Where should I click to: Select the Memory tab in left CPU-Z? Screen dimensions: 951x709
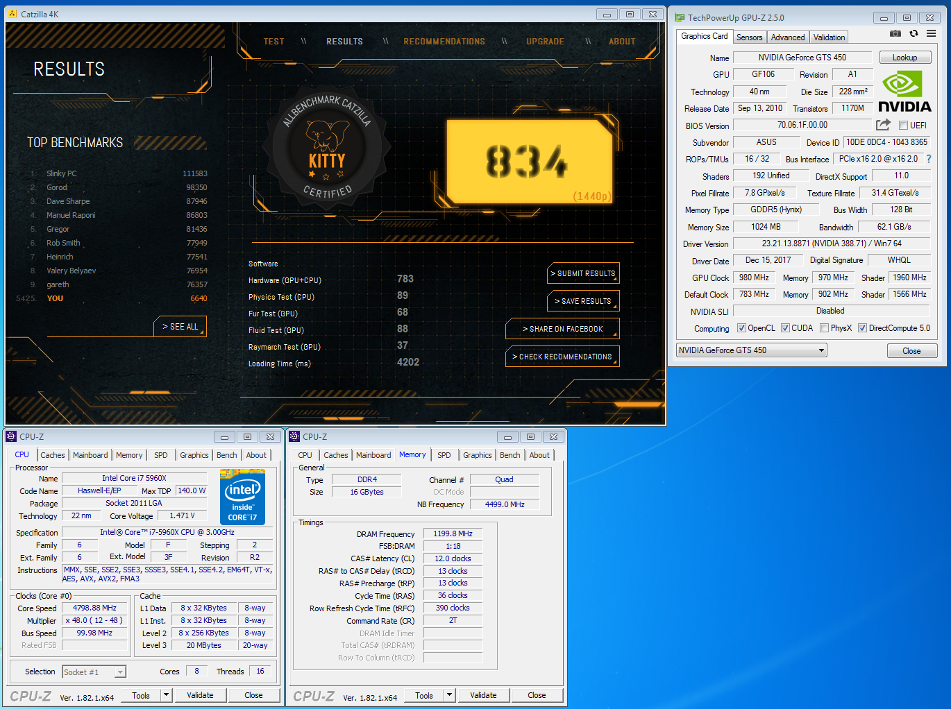129,455
